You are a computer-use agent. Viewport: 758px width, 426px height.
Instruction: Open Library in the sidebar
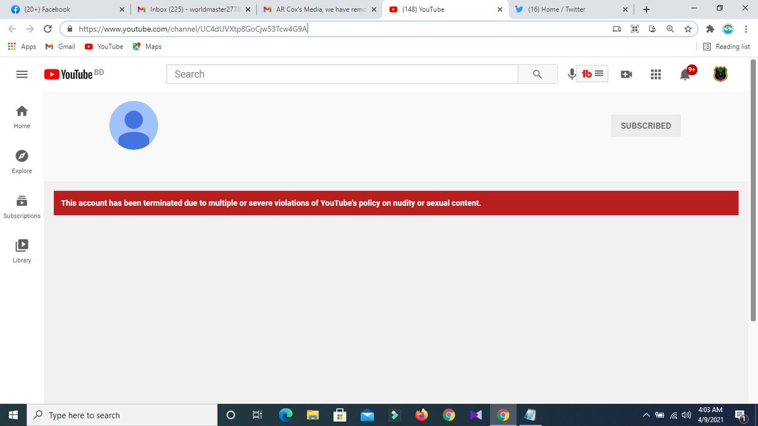[x=21, y=251]
